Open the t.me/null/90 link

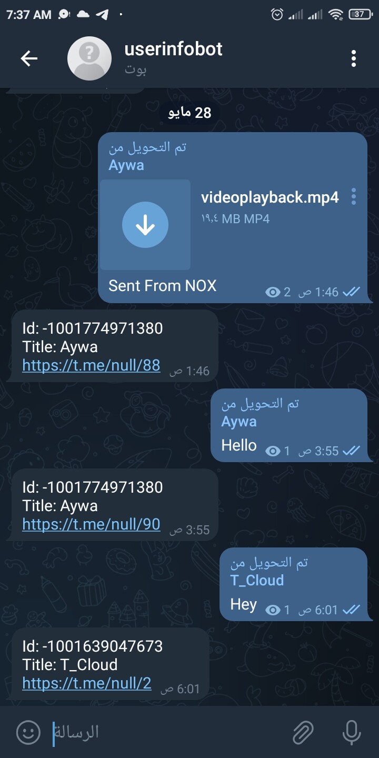[x=91, y=524]
